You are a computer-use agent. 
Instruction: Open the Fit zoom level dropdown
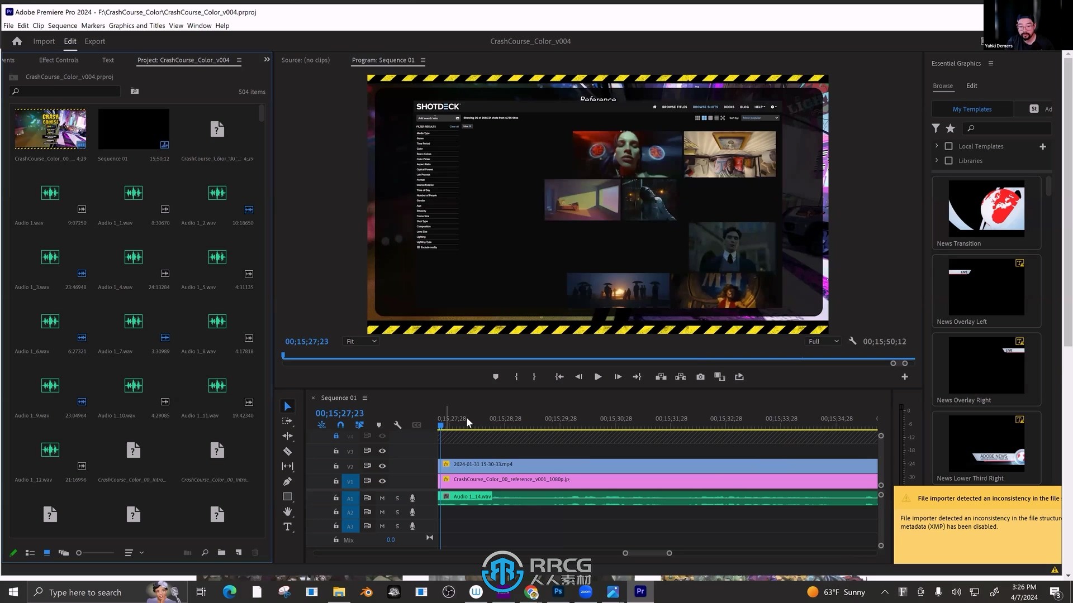point(361,341)
